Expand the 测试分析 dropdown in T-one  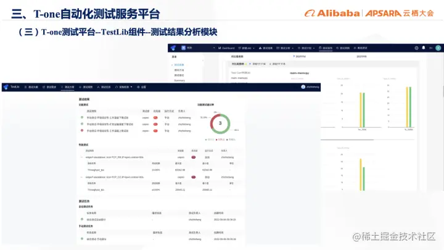tap(285, 48)
